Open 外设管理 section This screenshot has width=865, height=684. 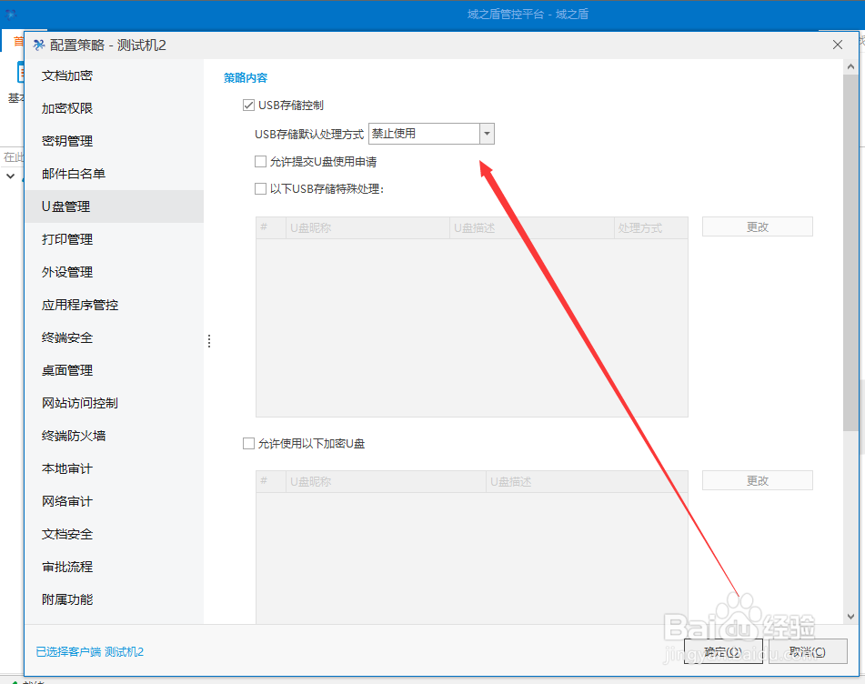point(115,272)
